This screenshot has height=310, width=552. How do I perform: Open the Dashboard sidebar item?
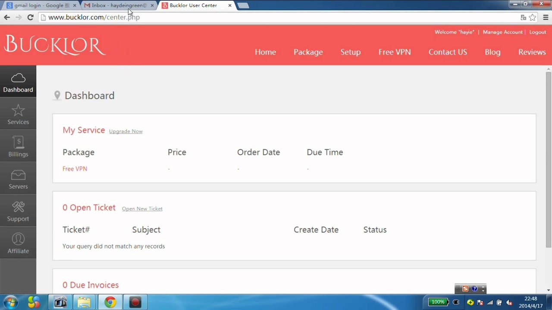pyautogui.click(x=18, y=82)
